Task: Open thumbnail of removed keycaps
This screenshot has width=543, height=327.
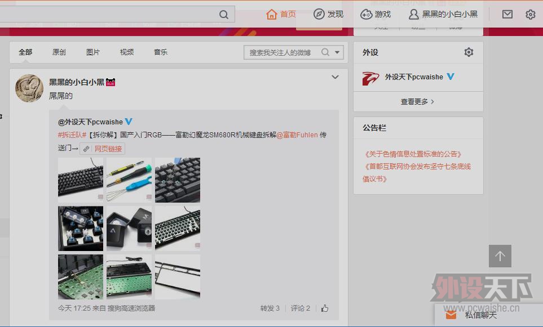Action: point(129,229)
